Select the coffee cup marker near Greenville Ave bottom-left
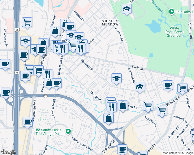The width and height of the screenshot is (194, 155). [27, 122]
